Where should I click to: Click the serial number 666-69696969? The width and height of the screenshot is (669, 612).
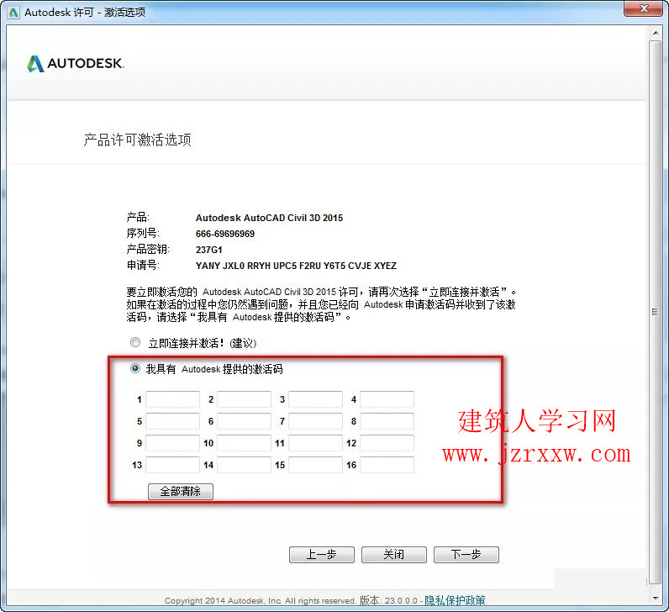225,234
